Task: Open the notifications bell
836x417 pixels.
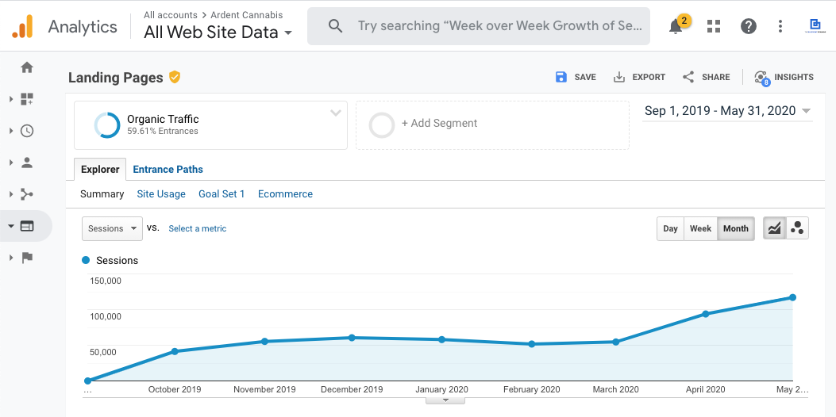Action: [x=676, y=26]
